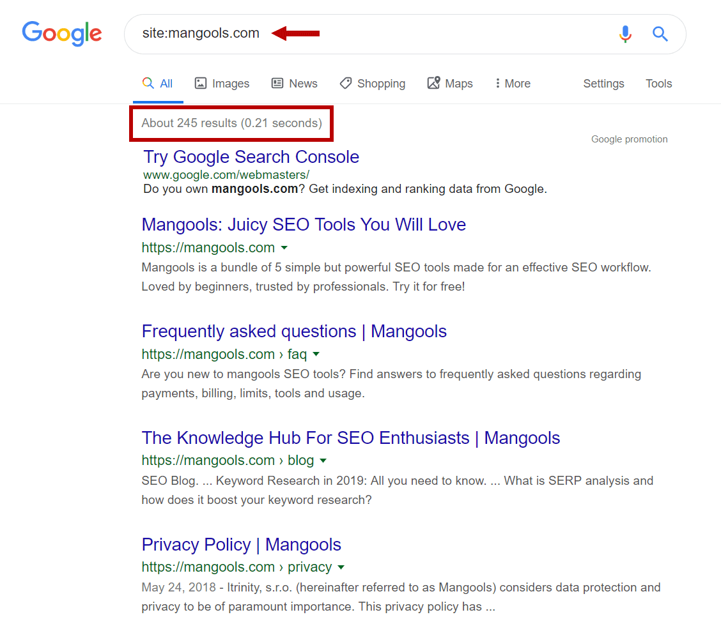Click the snippet starting 'SEO Blog. ... Keyword Research'
Image resolution: width=721 pixels, height=640 pixels.
[x=398, y=491]
